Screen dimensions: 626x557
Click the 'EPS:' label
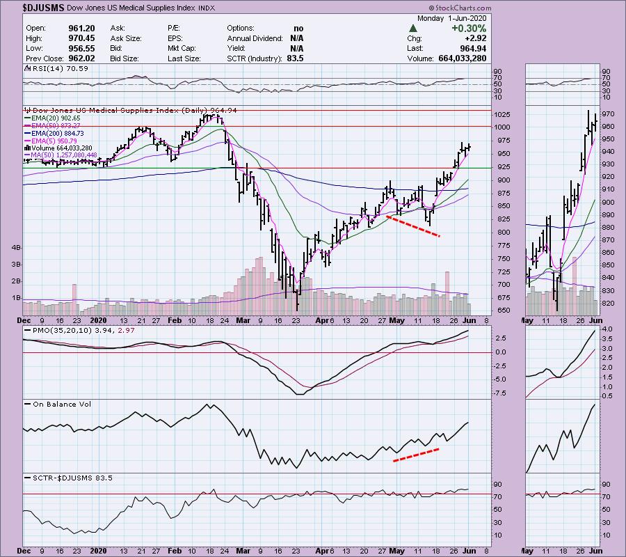175,38
